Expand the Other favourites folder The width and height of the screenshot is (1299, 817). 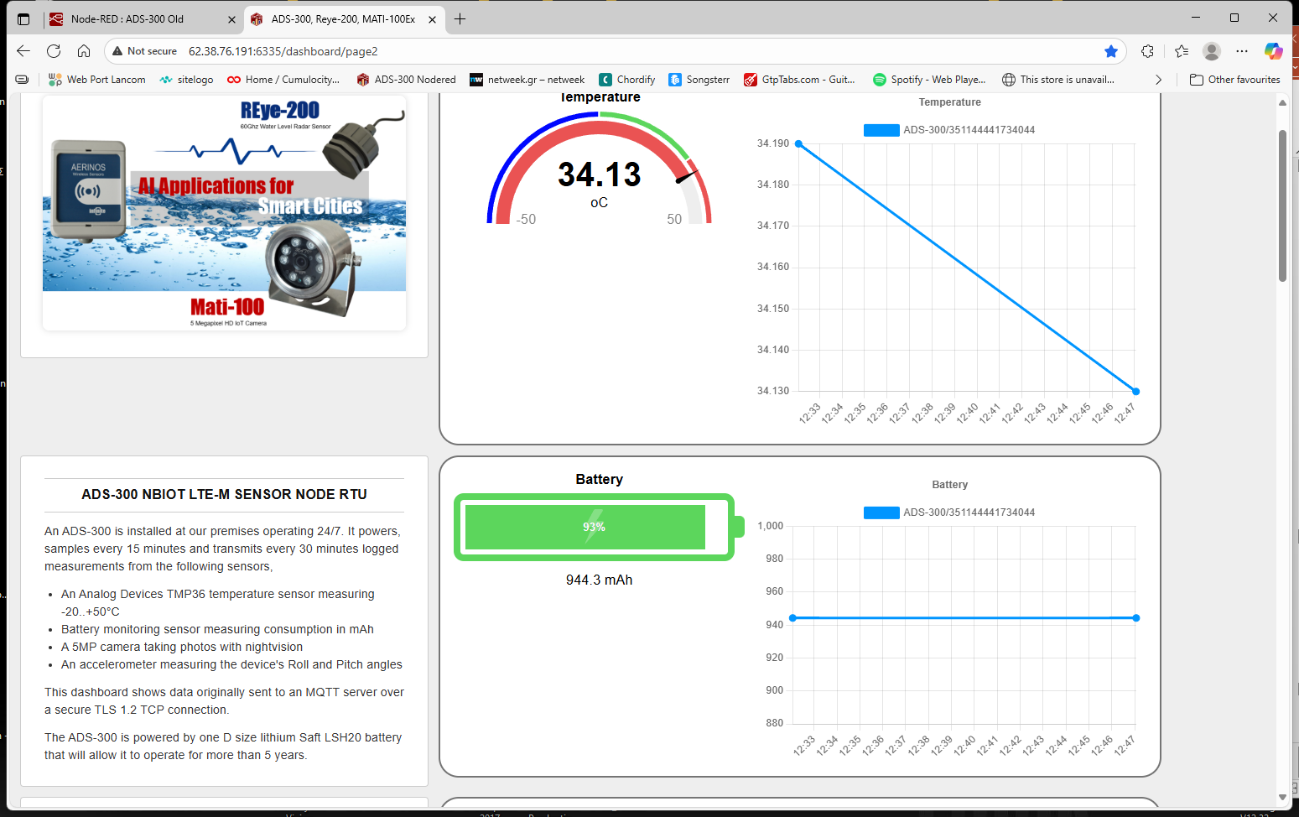pyautogui.click(x=1235, y=80)
